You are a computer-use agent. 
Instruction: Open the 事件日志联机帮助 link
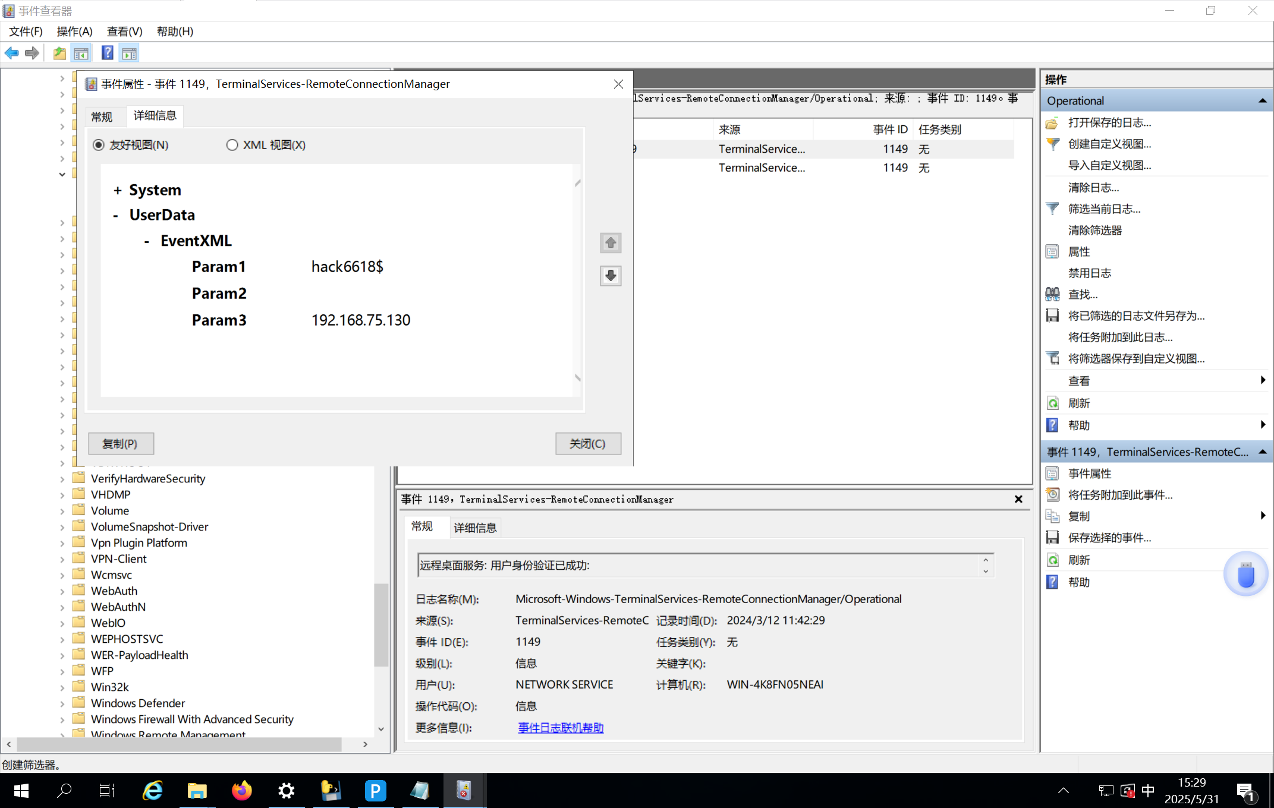[560, 728]
